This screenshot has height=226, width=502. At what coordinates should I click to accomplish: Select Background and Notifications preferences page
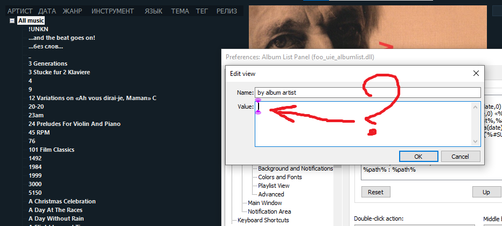pos(296,168)
